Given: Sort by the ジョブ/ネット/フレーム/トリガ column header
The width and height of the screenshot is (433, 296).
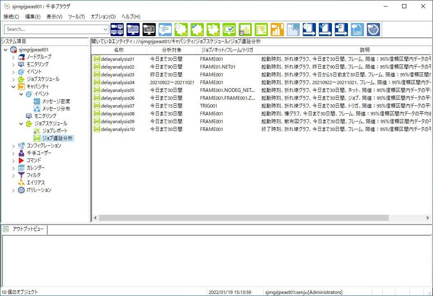Looking at the screenshot, I should (x=228, y=50).
